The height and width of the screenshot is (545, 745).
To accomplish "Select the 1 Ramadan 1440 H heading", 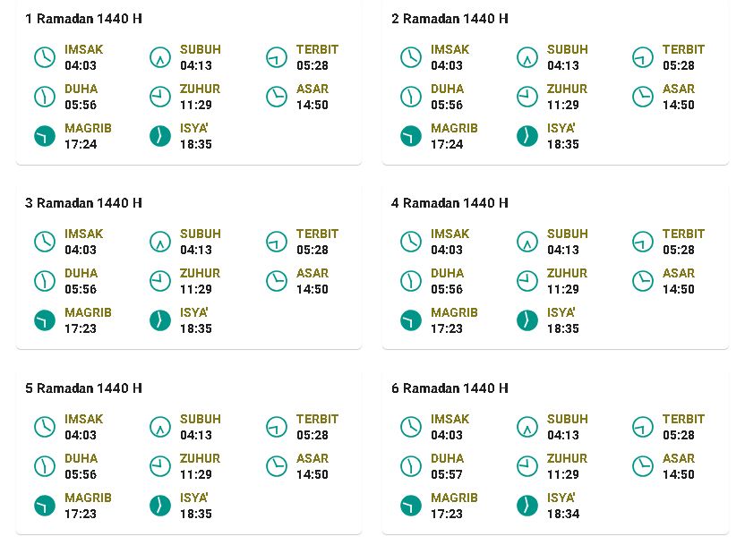I will pyautogui.click(x=83, y=19).
